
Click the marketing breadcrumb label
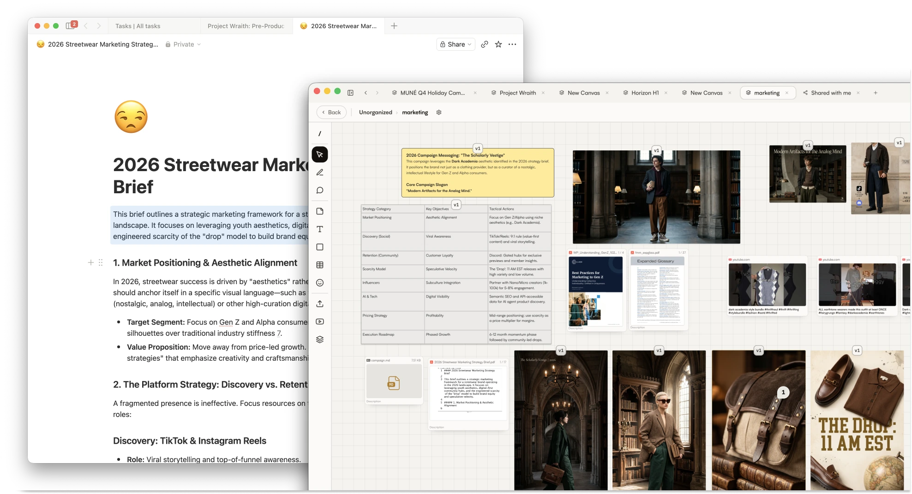(415, 113)
